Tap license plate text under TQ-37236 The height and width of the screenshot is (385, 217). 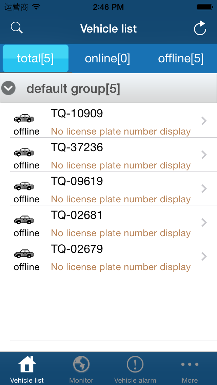pyautogui.click(x=121, y=165)
